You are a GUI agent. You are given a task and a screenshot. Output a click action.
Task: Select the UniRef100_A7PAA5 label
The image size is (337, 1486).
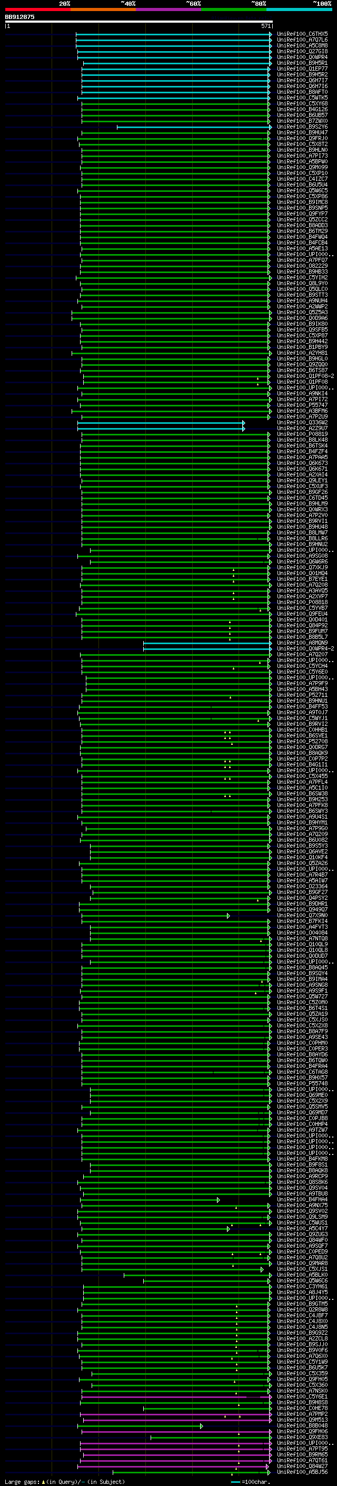(302, 458)
